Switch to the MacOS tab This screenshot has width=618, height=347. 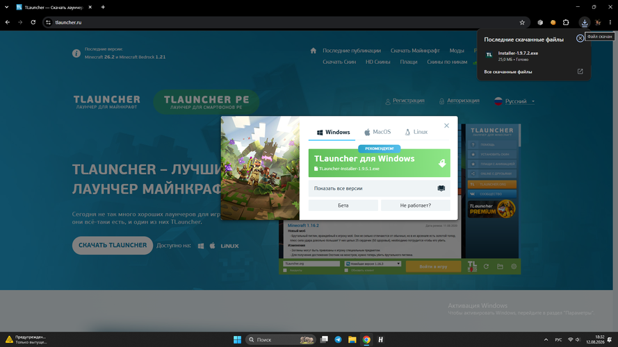(x=377, y=132)
